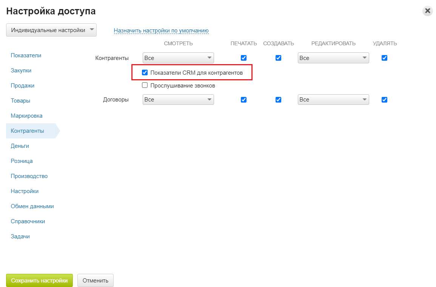Viewport: 436px width, 287px height.
Task: Open the "Задачи" section
Action: point(20,236)
